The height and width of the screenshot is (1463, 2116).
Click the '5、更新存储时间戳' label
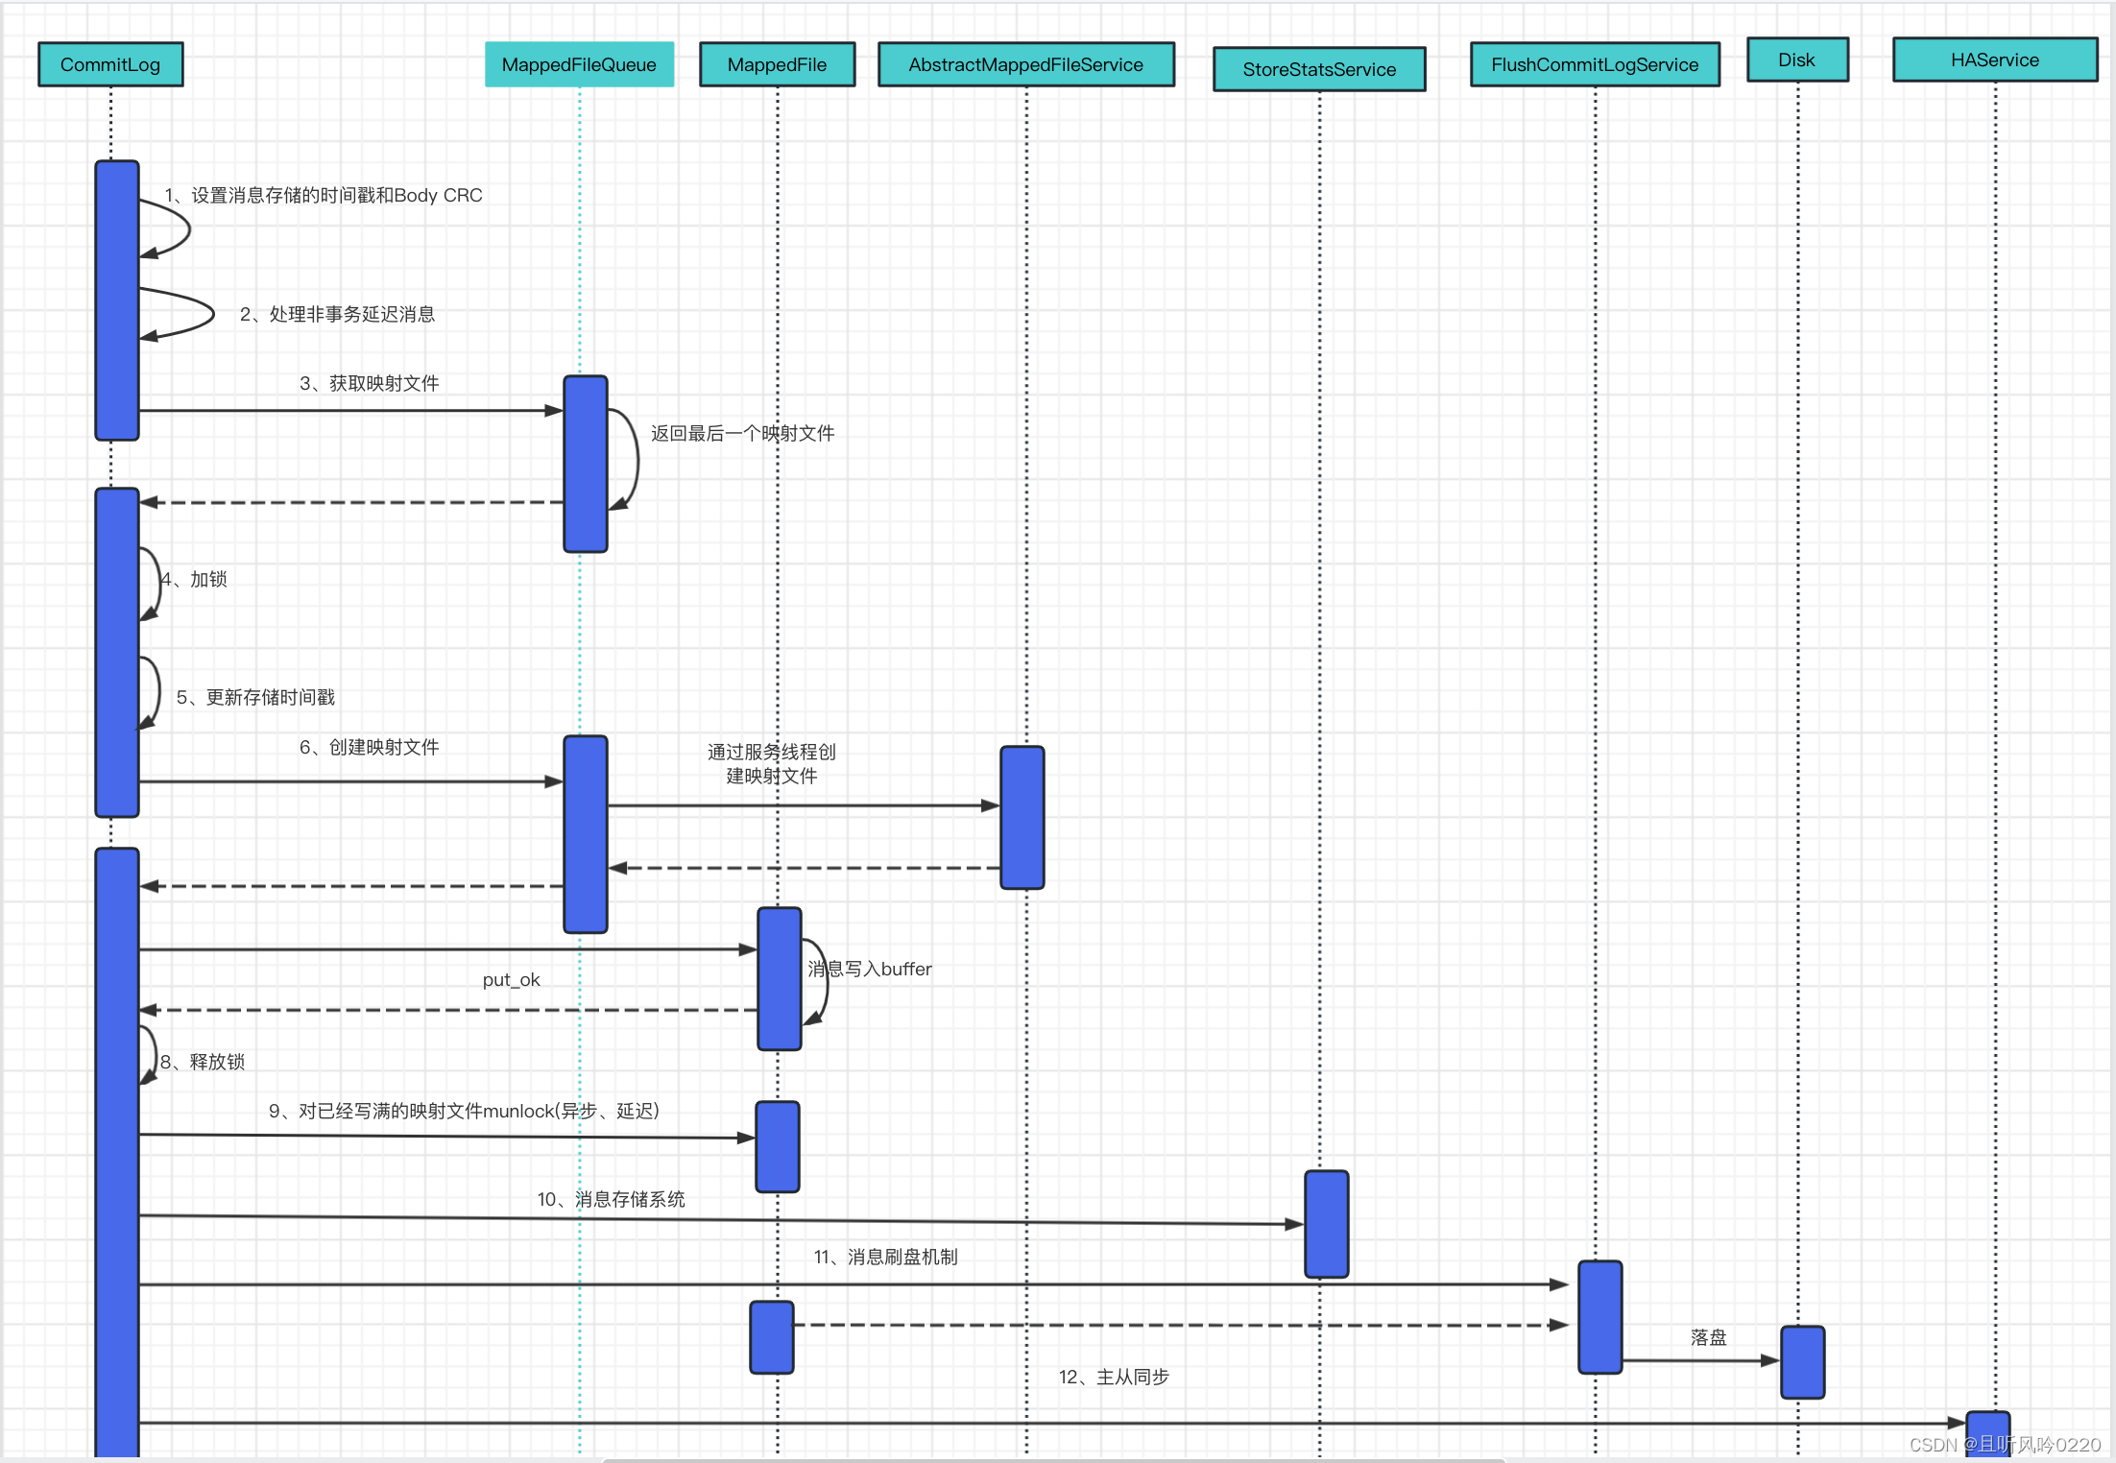click(255, 697)
